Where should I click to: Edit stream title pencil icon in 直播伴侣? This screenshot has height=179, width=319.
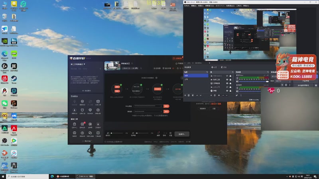tap(132, 64)
